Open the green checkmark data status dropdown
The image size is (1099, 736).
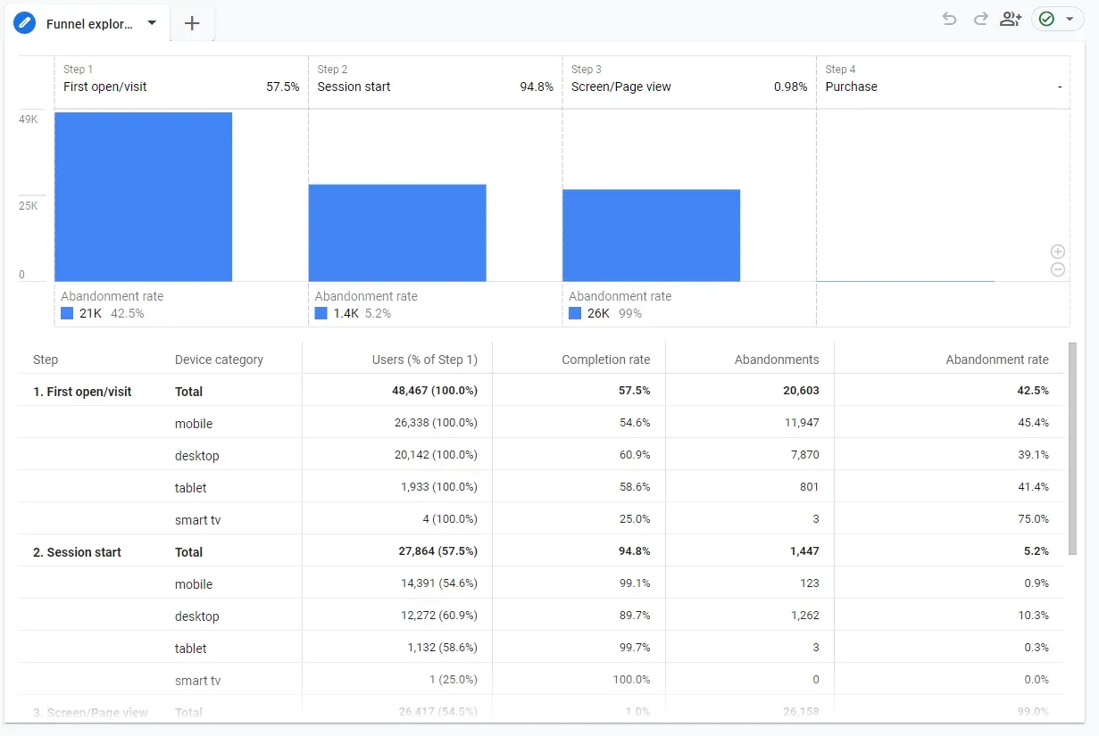[1058, 19]
